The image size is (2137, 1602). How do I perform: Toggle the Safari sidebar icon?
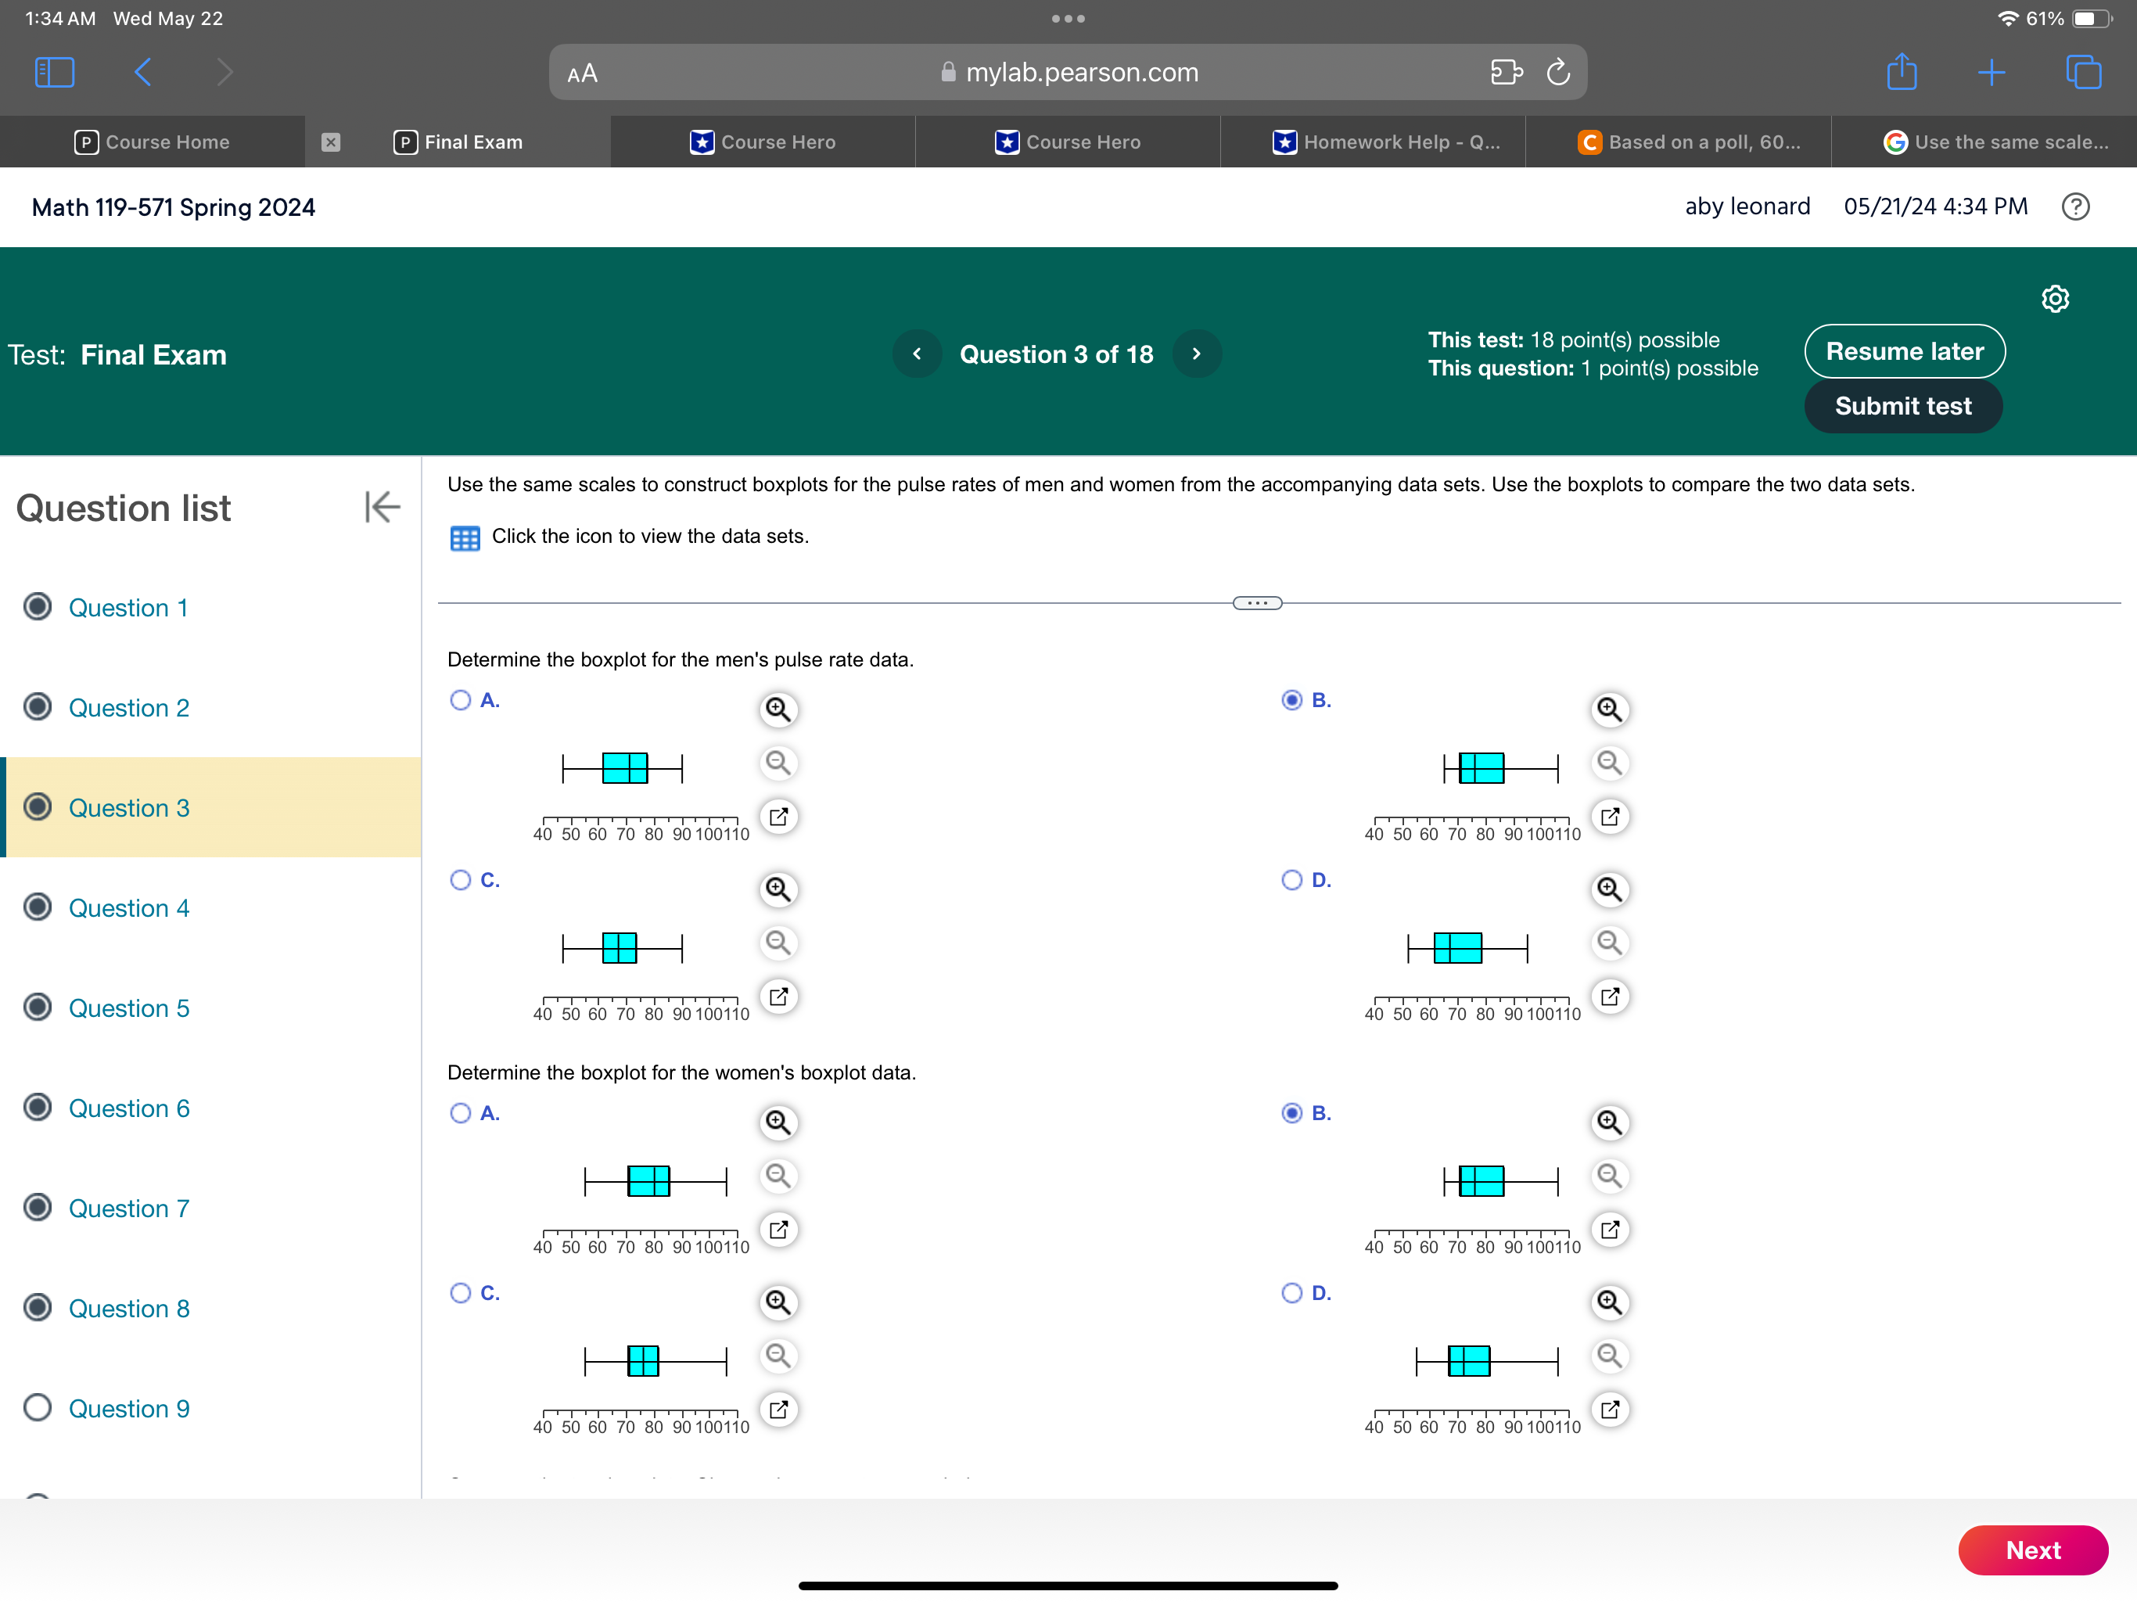coord(54,73)
